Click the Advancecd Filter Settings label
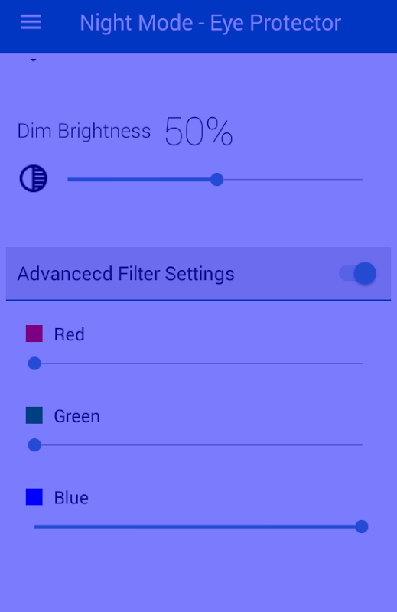This screenshot has height=612, width=397. pyautogui.click(x=125, y=273)
